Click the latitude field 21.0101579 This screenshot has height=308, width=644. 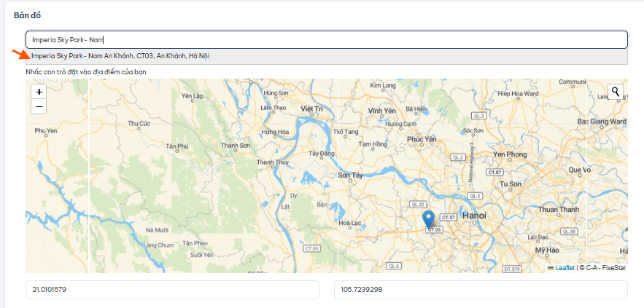pos(172,290)
